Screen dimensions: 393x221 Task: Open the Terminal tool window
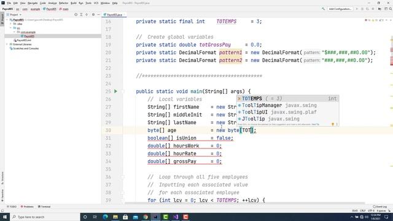(x=44, y=207)
